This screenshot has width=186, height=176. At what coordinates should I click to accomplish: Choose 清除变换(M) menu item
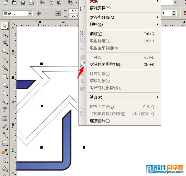120,8
